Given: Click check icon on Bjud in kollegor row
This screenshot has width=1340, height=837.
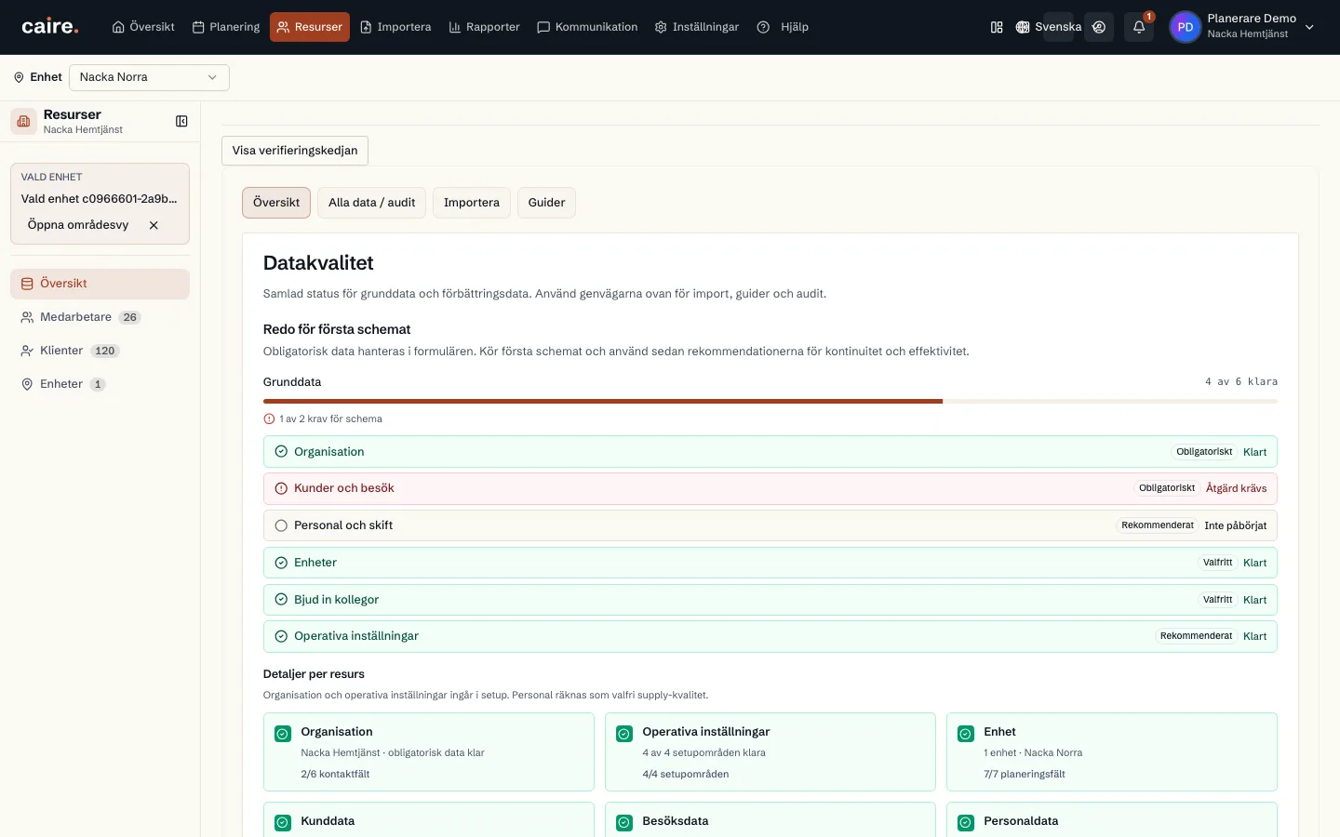Looking at the screenshot, I should [x=281, y=600].
